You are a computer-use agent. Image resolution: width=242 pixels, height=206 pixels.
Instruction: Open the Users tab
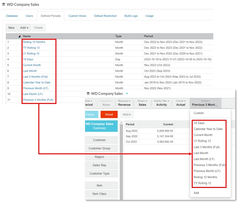(29, 16)
